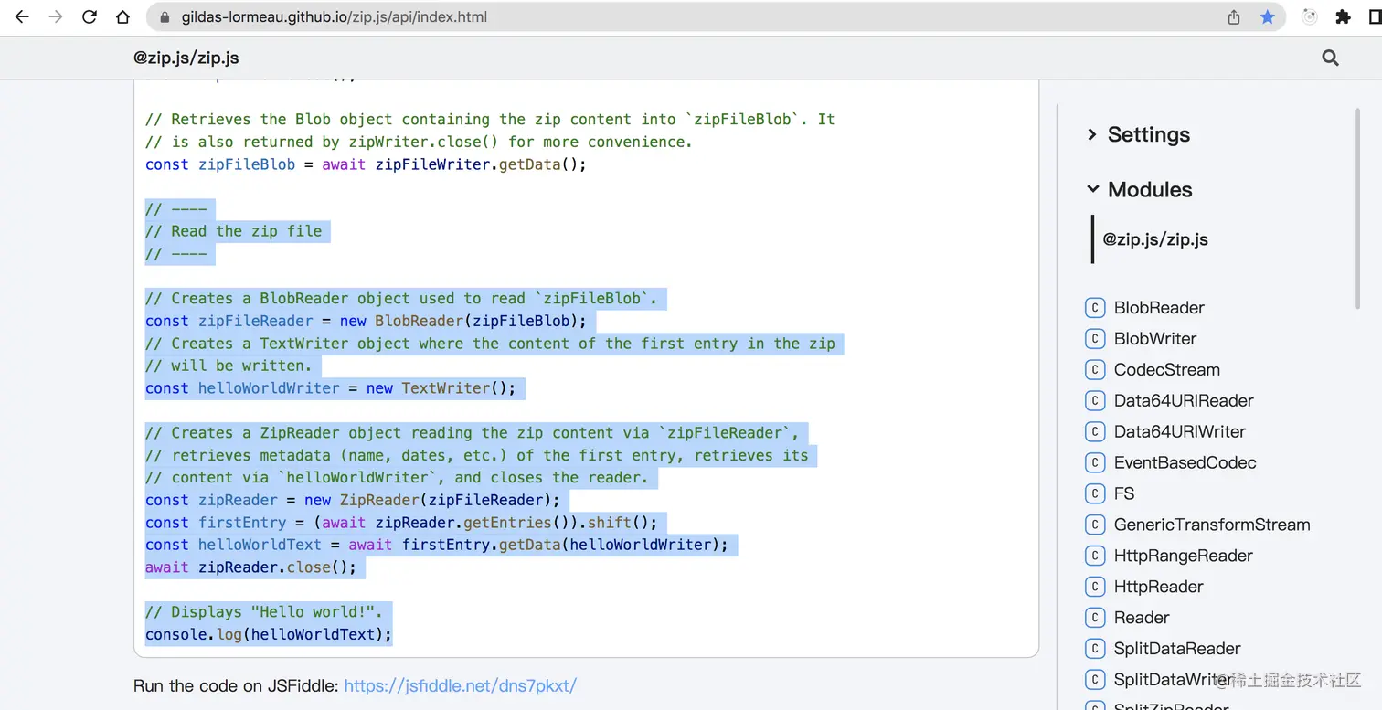Viewport: 1382px width, 710px height.
Task: Click the class icon beside BlobReader
Action: (x=1095, y=308)
